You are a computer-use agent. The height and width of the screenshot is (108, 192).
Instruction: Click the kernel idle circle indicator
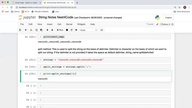point(172,24)
